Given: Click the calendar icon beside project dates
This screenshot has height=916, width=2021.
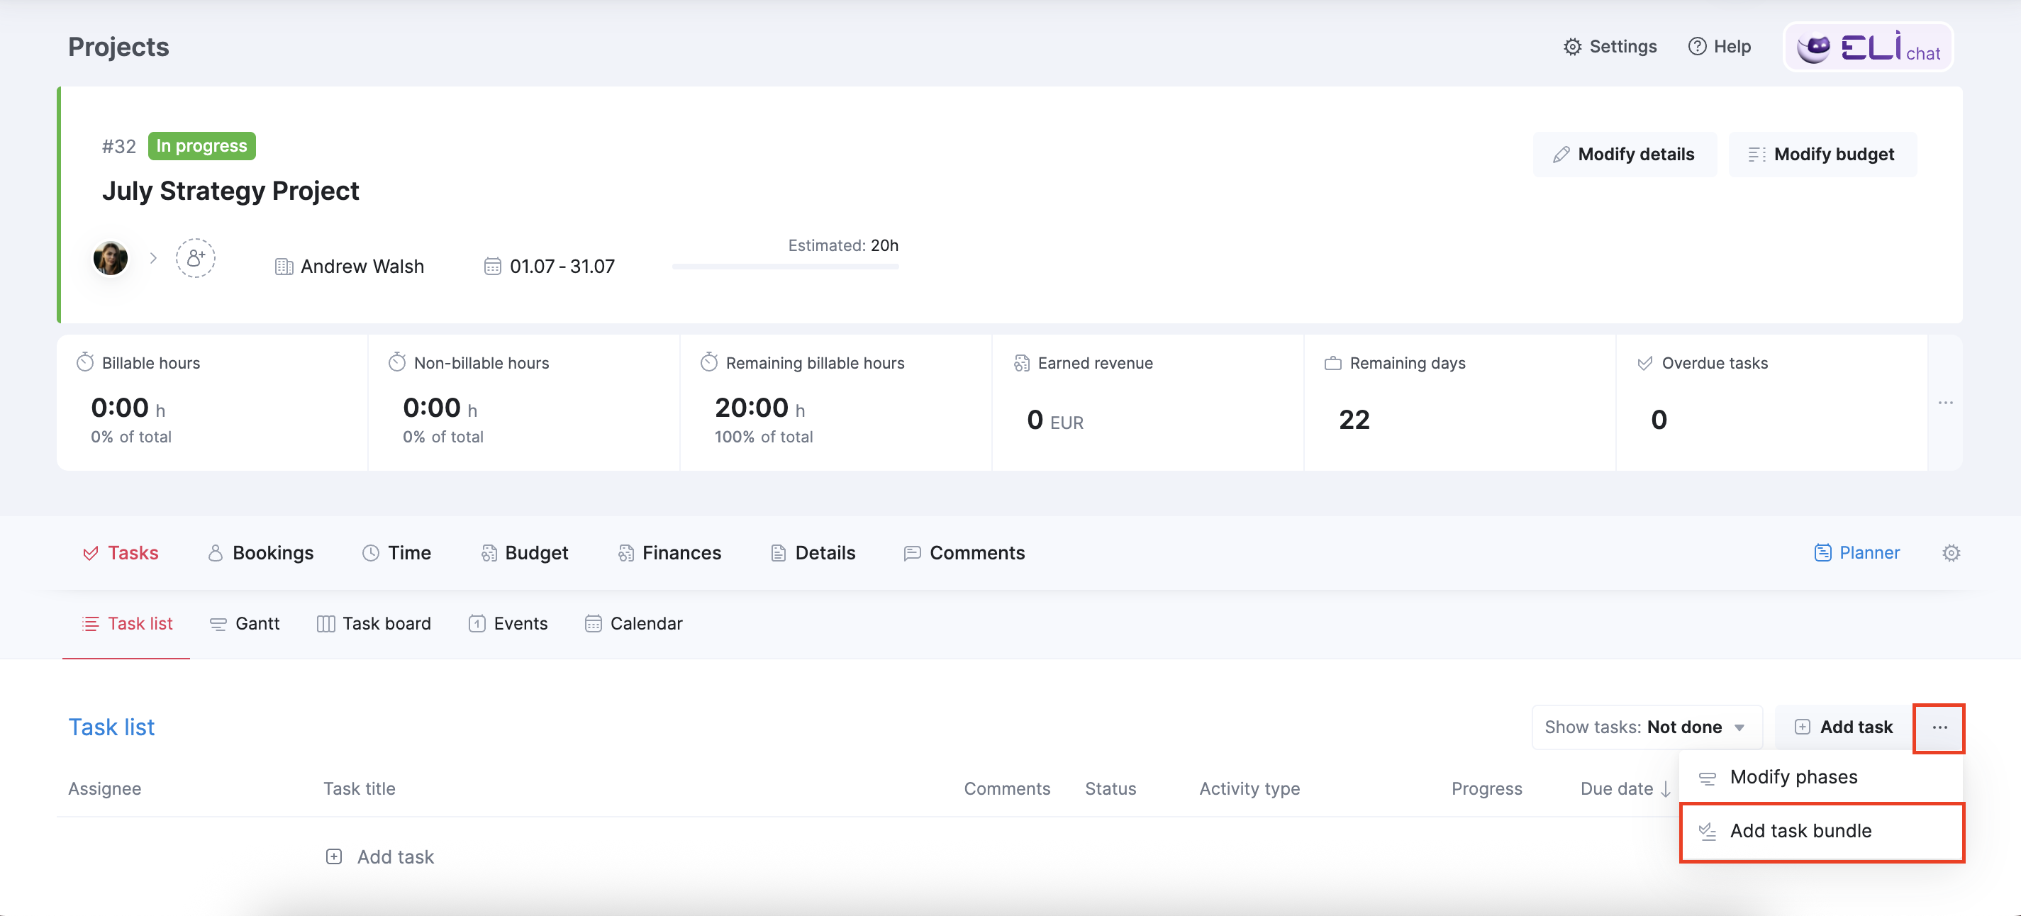Looking at the screenshot, I should pos(492,267).
